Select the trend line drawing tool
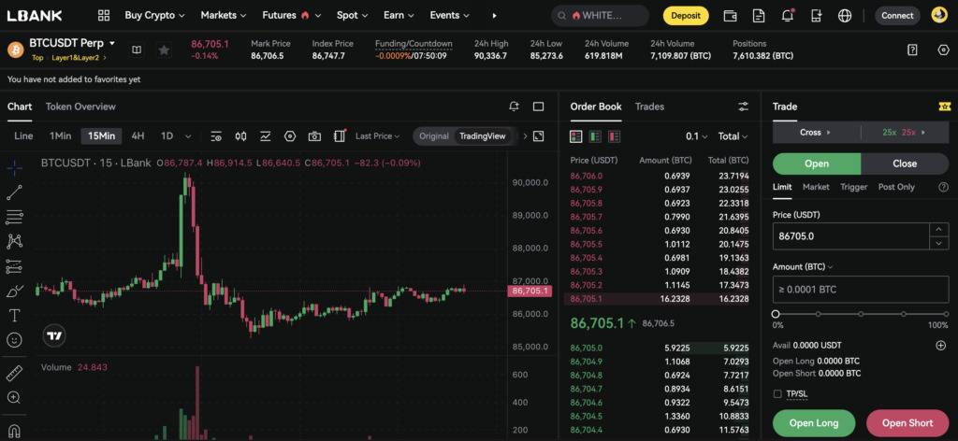 tap(15, 192)
